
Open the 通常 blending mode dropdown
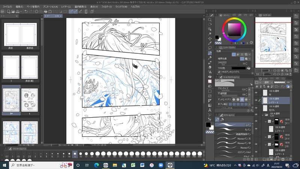coord(268,82)
